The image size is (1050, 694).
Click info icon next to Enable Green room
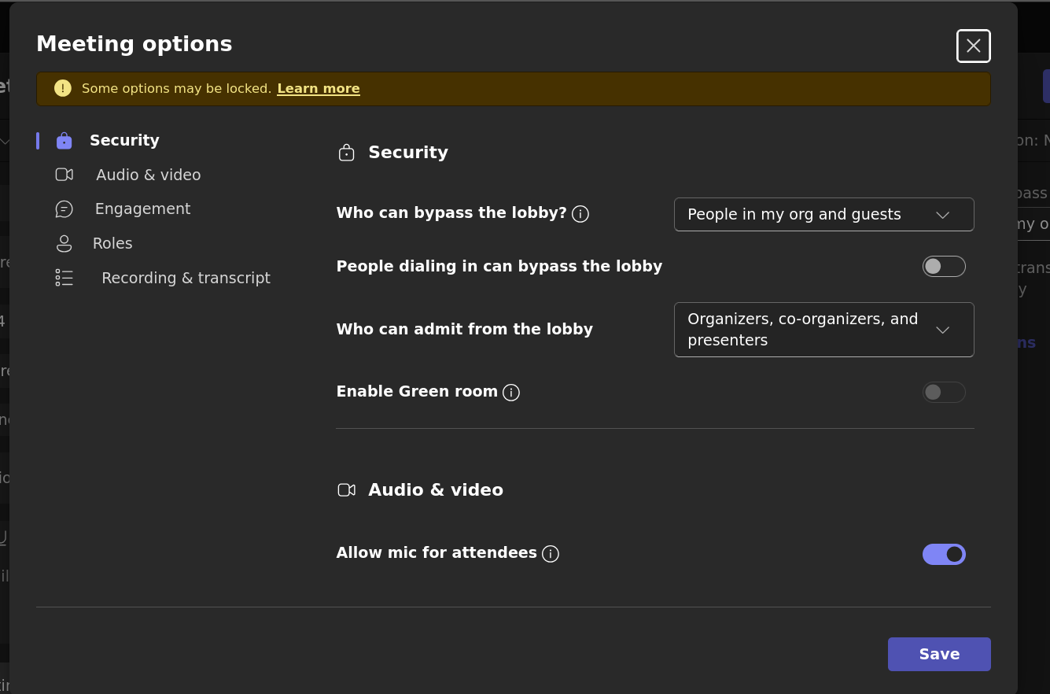click(511, 392)
